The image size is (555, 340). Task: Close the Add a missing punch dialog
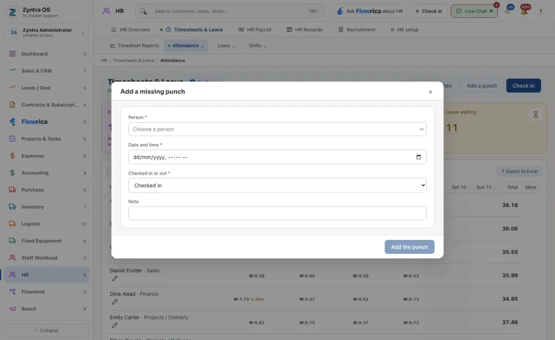[x=430, y=92]
